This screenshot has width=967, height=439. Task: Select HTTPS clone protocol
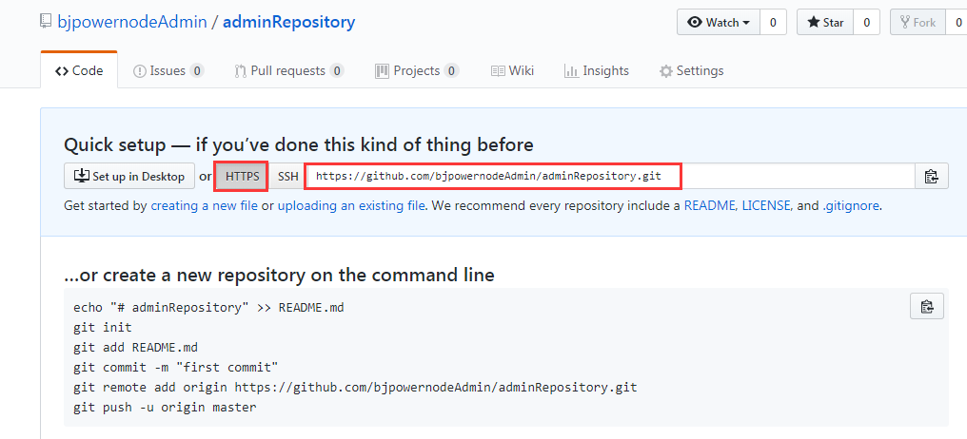[x=242, y=177]
